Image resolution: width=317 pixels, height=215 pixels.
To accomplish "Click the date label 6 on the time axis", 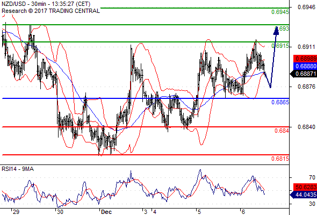I will click(243, 212).
